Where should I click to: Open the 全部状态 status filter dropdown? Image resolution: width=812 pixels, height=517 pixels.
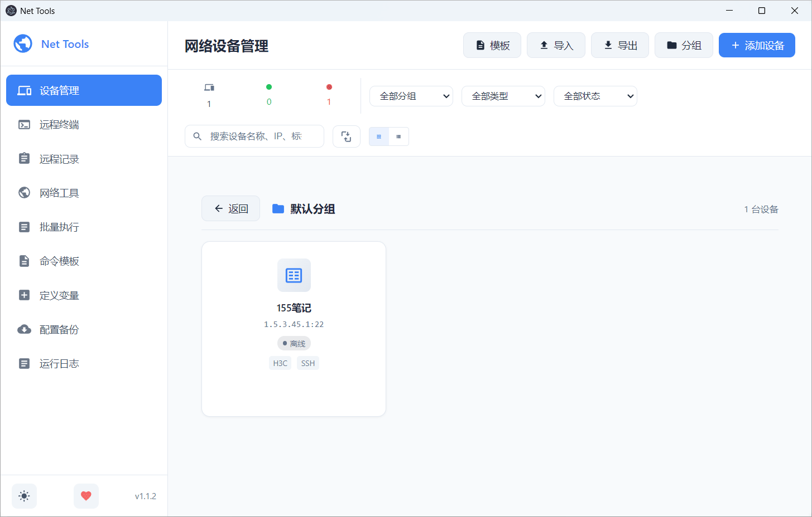(x=595, y=96)
